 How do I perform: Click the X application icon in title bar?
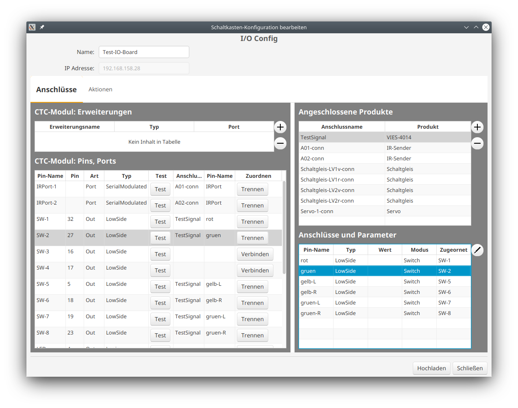pyautogui.click(x=32, y=27)
